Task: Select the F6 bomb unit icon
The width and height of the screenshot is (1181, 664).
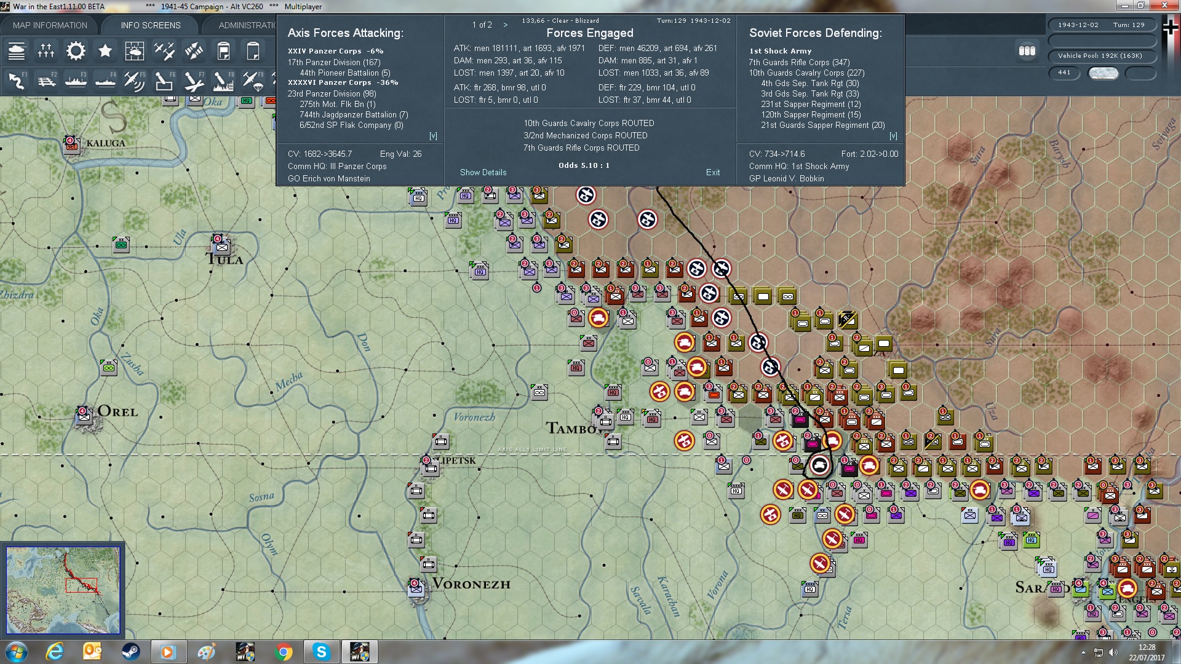Action: (x=164, y=81)
